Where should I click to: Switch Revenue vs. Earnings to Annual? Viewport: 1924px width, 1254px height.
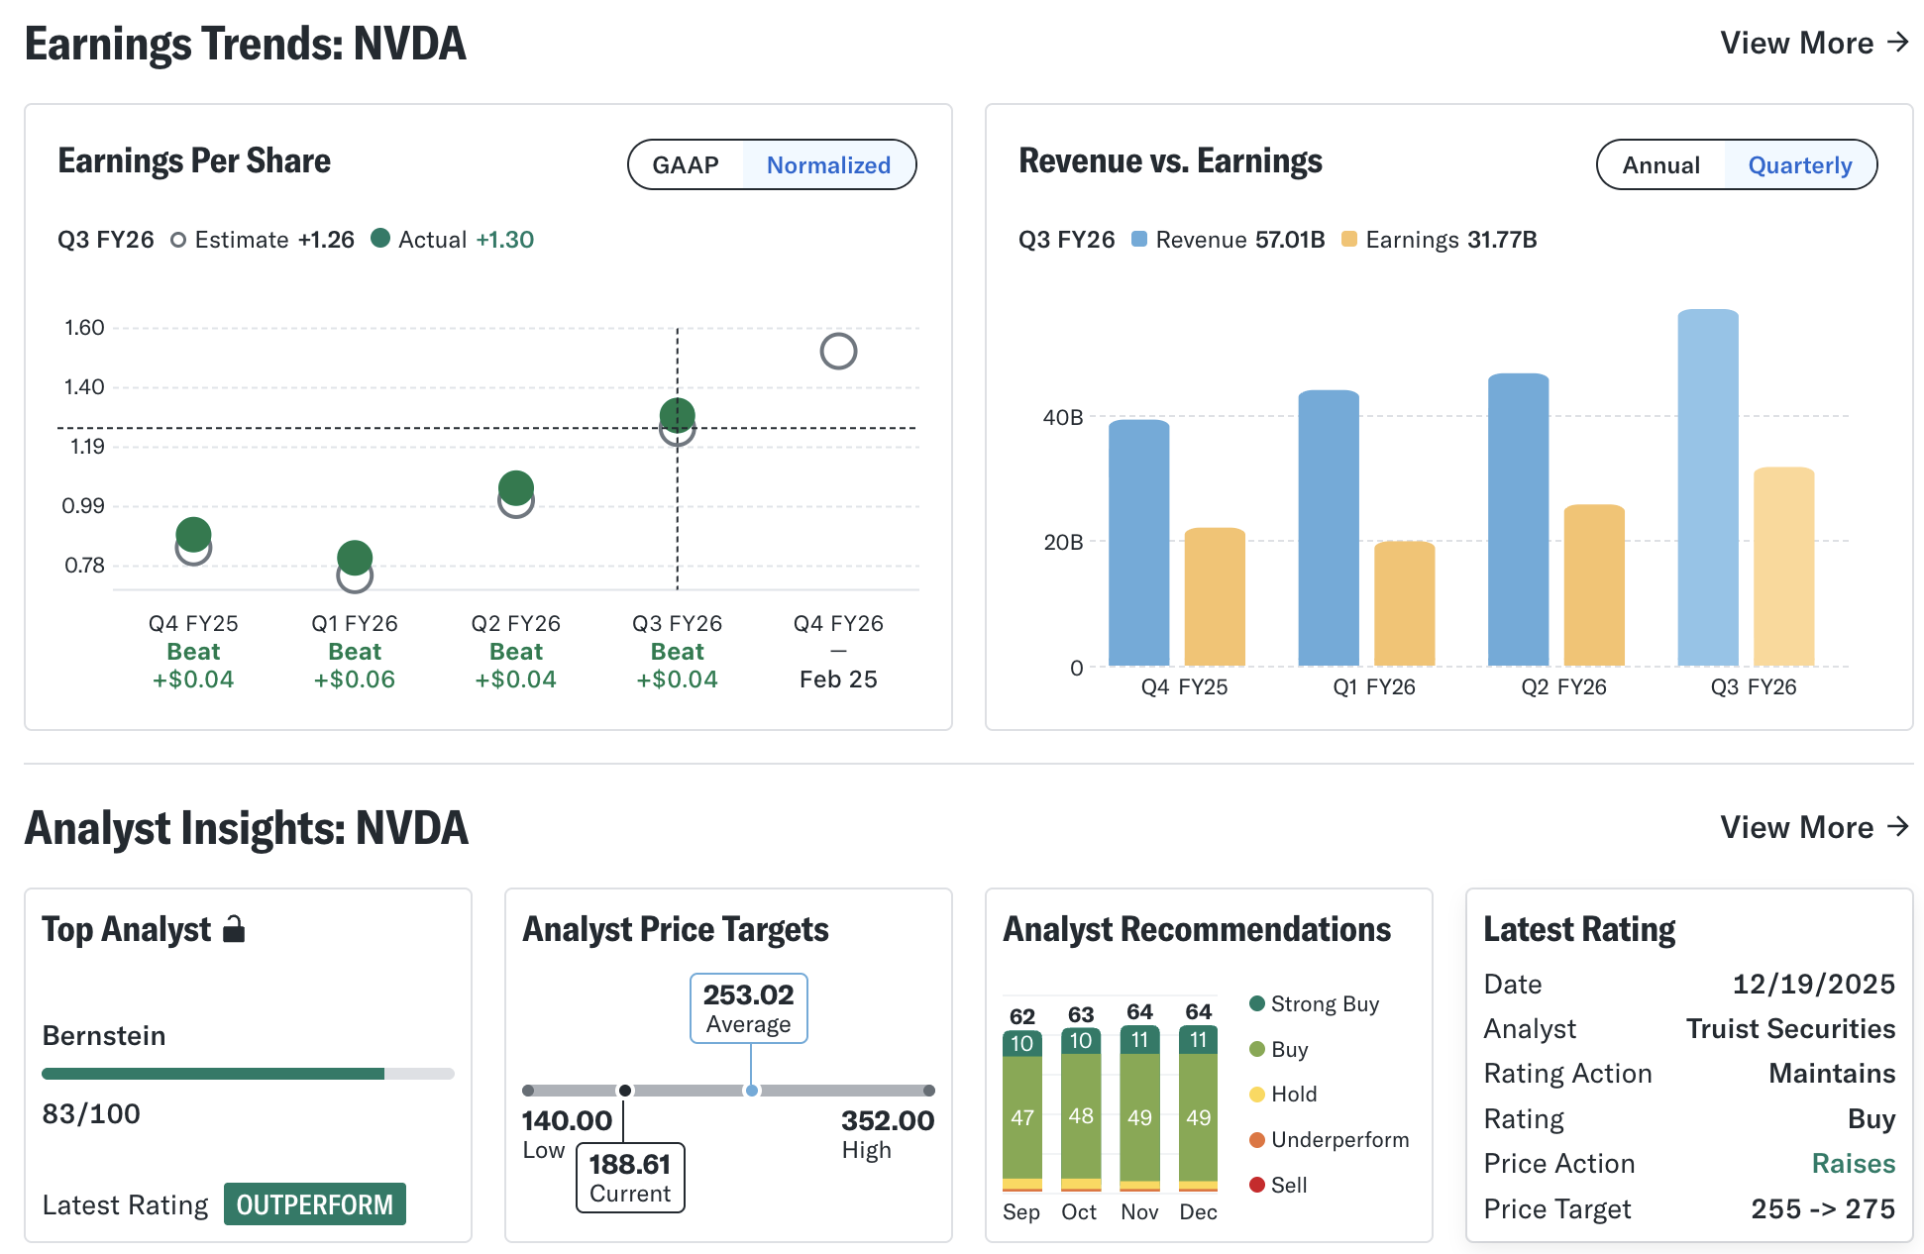pos(1660,164)
